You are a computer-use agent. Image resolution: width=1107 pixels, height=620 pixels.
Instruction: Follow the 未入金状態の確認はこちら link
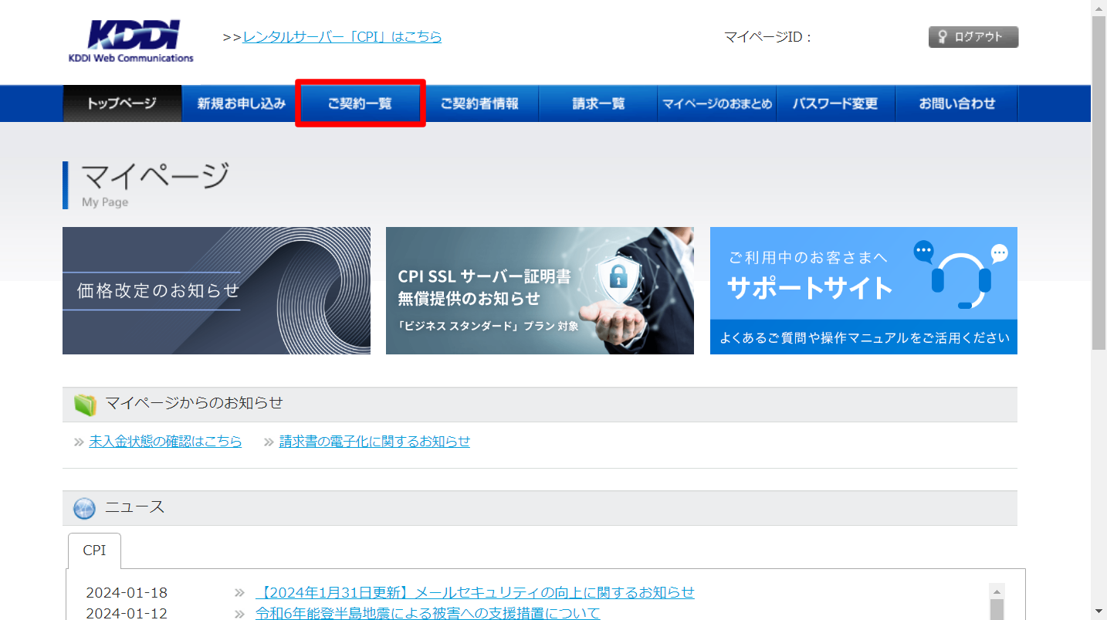pos(165,442)
